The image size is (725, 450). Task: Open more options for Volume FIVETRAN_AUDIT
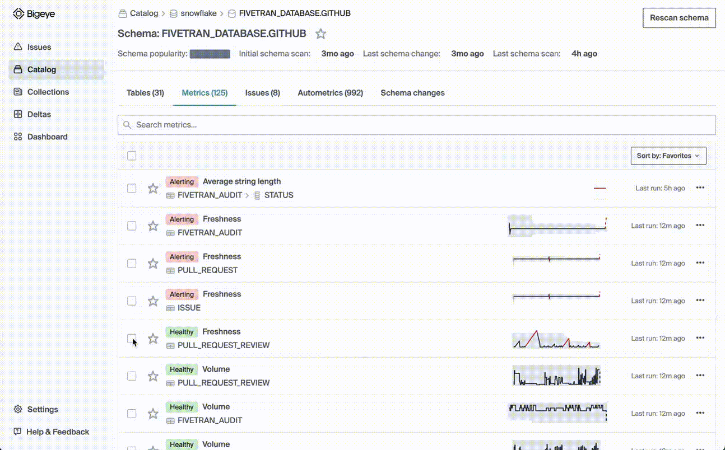[700, 413]
